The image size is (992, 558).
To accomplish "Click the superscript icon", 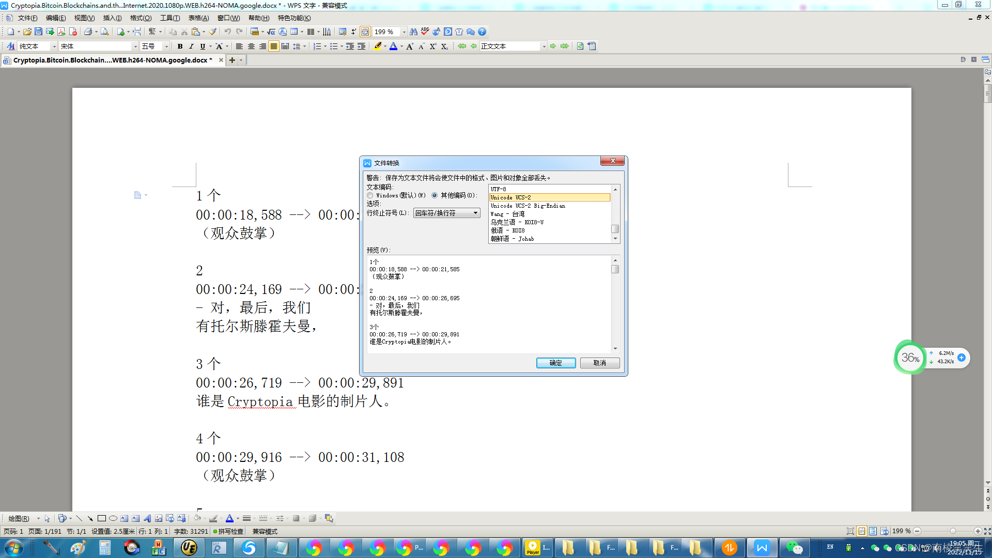I will [x=433, y=46].
